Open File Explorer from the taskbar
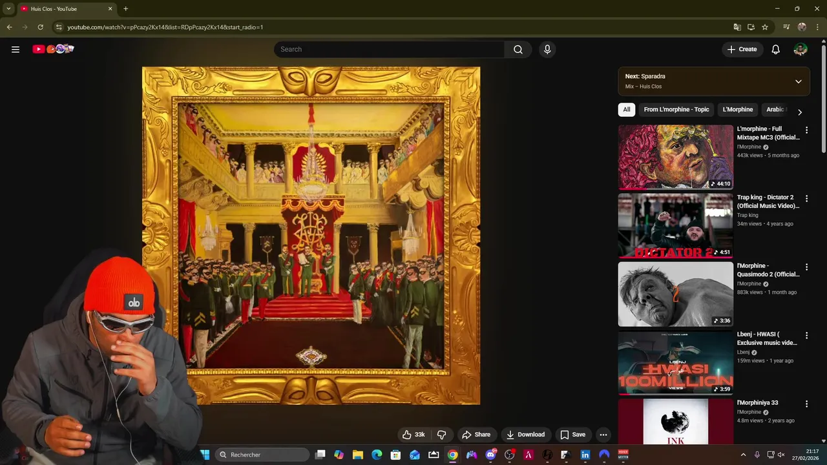This screenshot has height=465, width=827. click(358, 455)
